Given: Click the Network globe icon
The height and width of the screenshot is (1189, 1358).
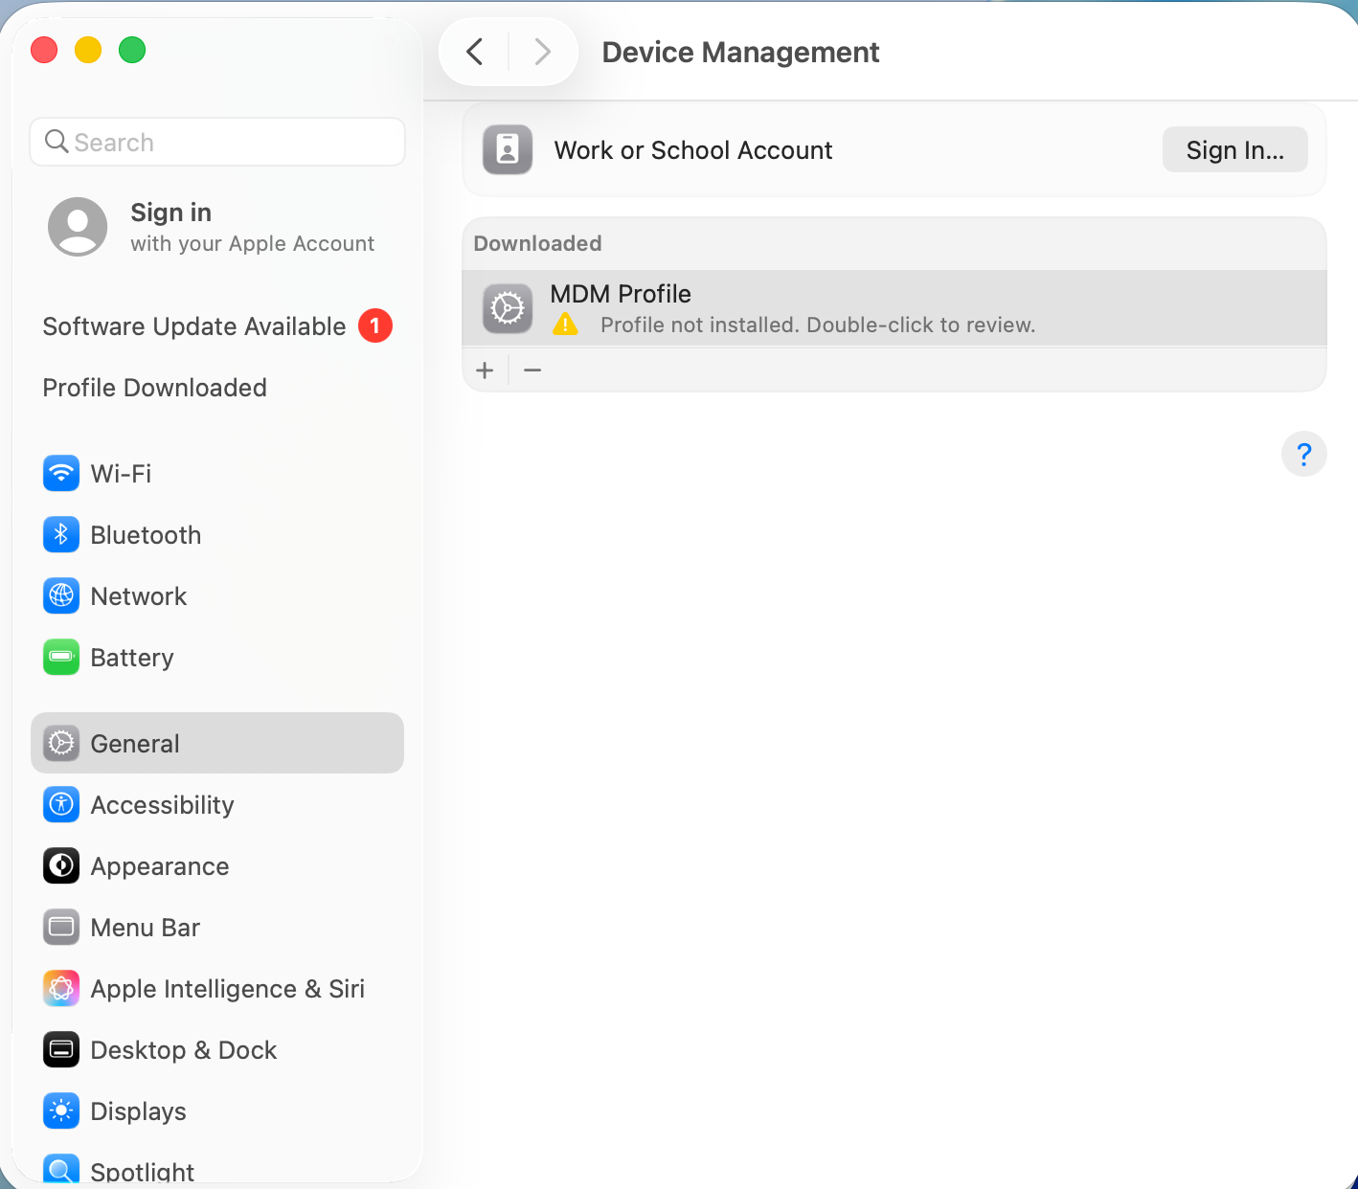Looking at the screenshot, I should (x=60, y=595).
